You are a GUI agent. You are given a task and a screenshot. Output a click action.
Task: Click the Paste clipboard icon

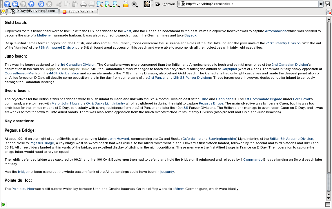tap(75, 4)
